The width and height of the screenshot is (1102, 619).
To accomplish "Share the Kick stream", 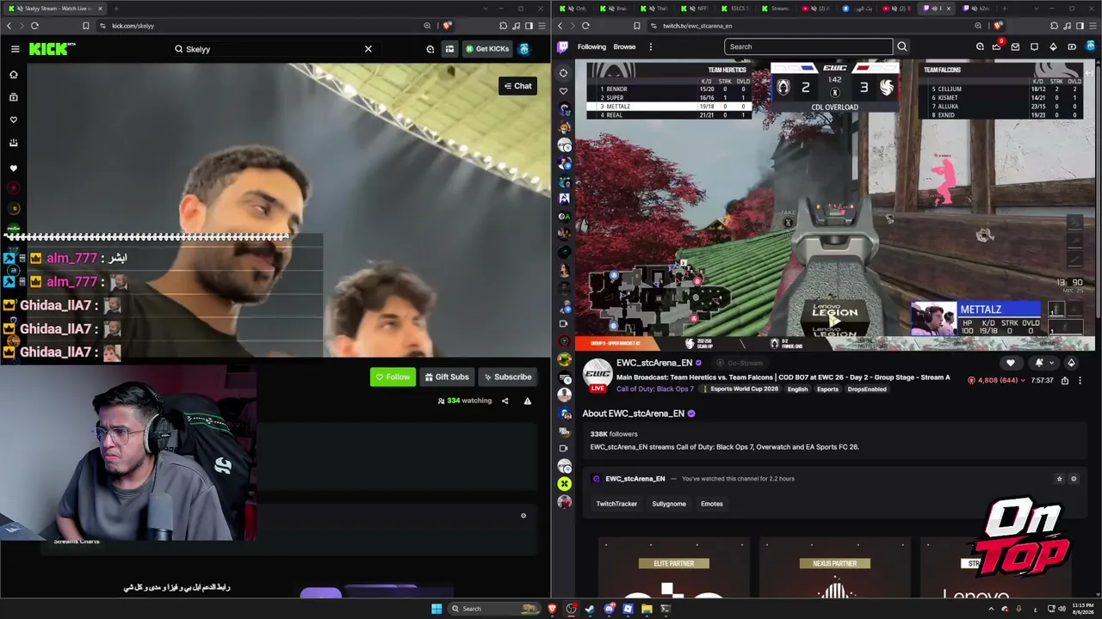I will (x=505, y=401).
